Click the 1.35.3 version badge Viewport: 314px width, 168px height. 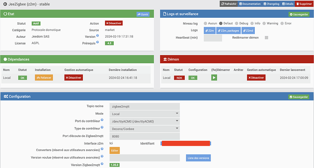click(x=115, y=165)
